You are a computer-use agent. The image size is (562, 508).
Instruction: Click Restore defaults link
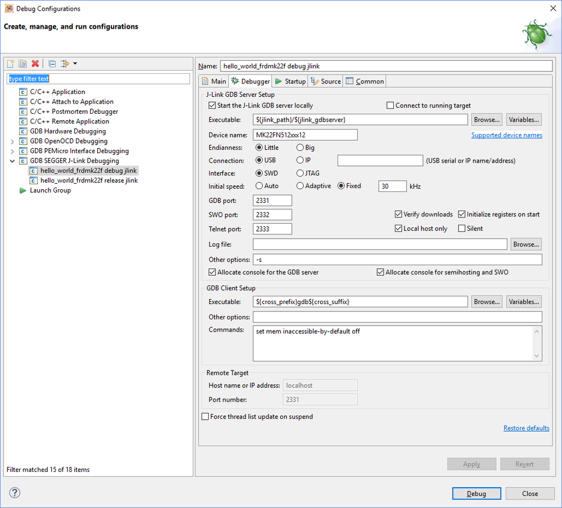[x=526, y=428]
